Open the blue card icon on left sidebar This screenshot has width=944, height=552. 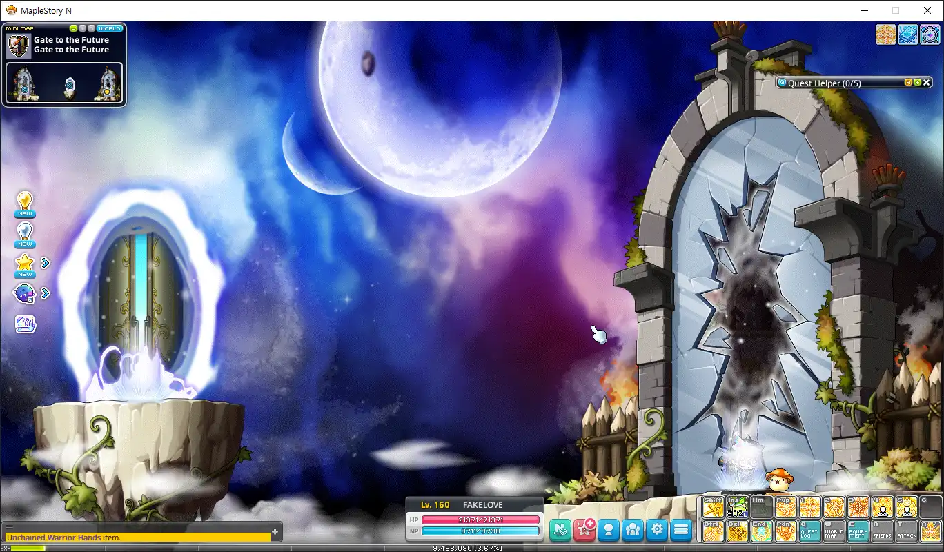pyautogui.click(x=26, y=324)
